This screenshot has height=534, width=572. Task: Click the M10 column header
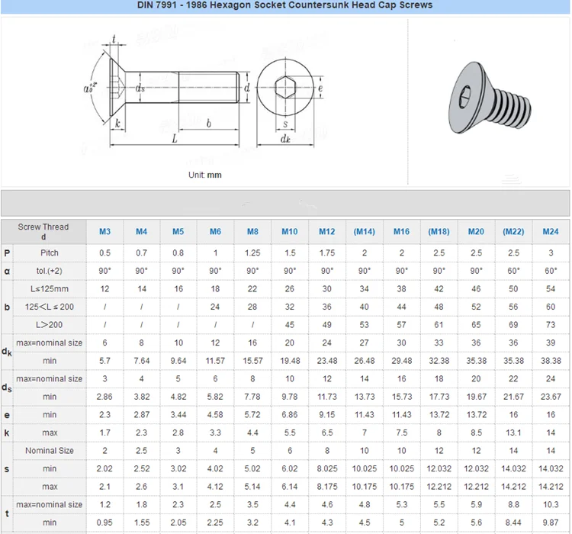click(290, 232)
